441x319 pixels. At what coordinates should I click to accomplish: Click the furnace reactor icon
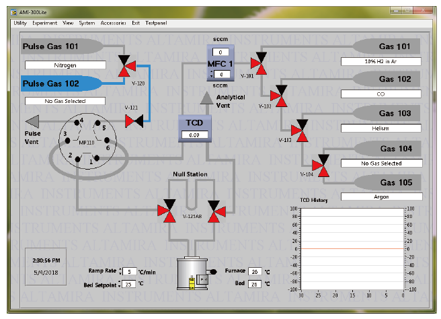191,274
